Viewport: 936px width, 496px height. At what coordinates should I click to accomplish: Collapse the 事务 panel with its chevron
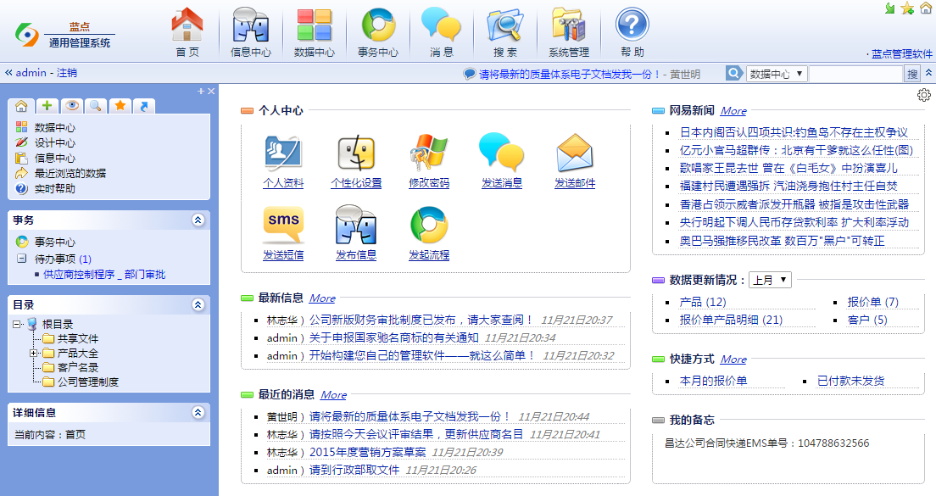point(198,220)
